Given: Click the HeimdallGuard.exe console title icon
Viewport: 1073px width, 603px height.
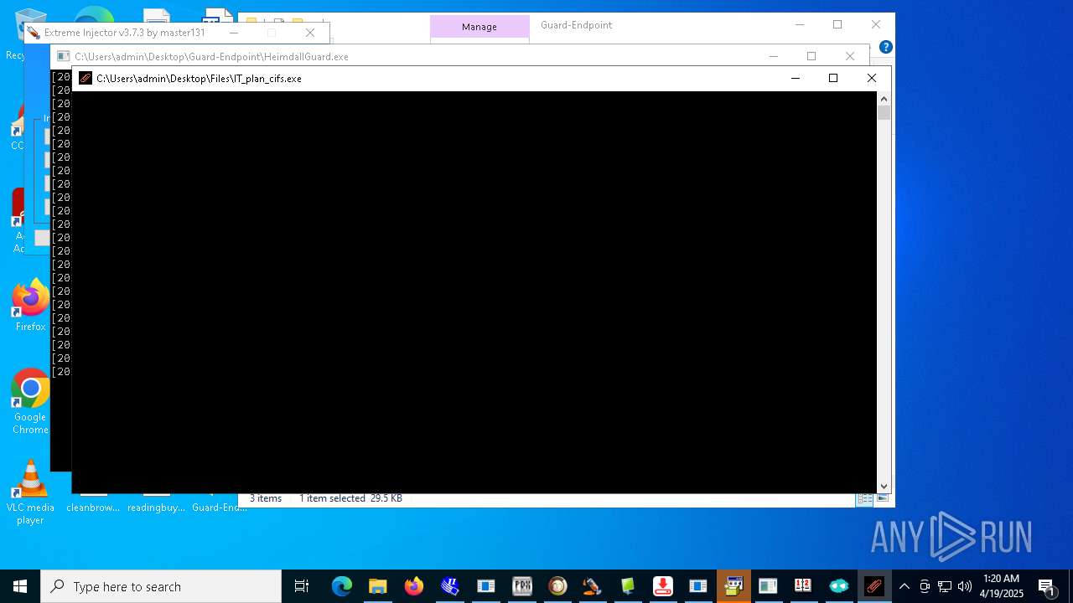Looking at the screenshot, I should pyautogui.click(x=63, y=56).
